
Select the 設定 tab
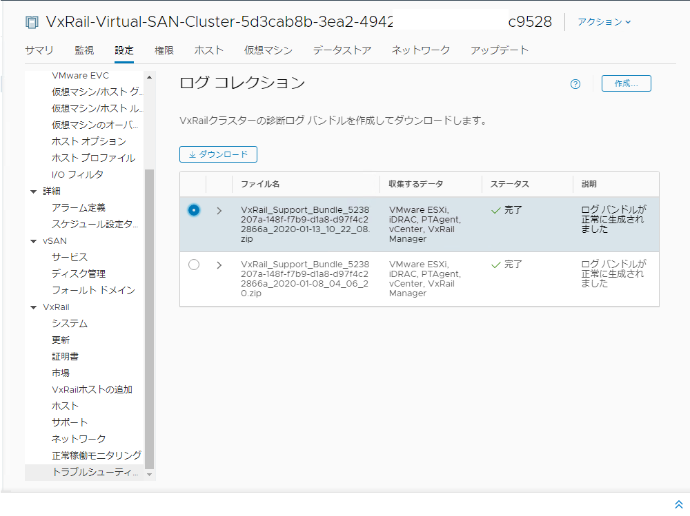point(124,50)
